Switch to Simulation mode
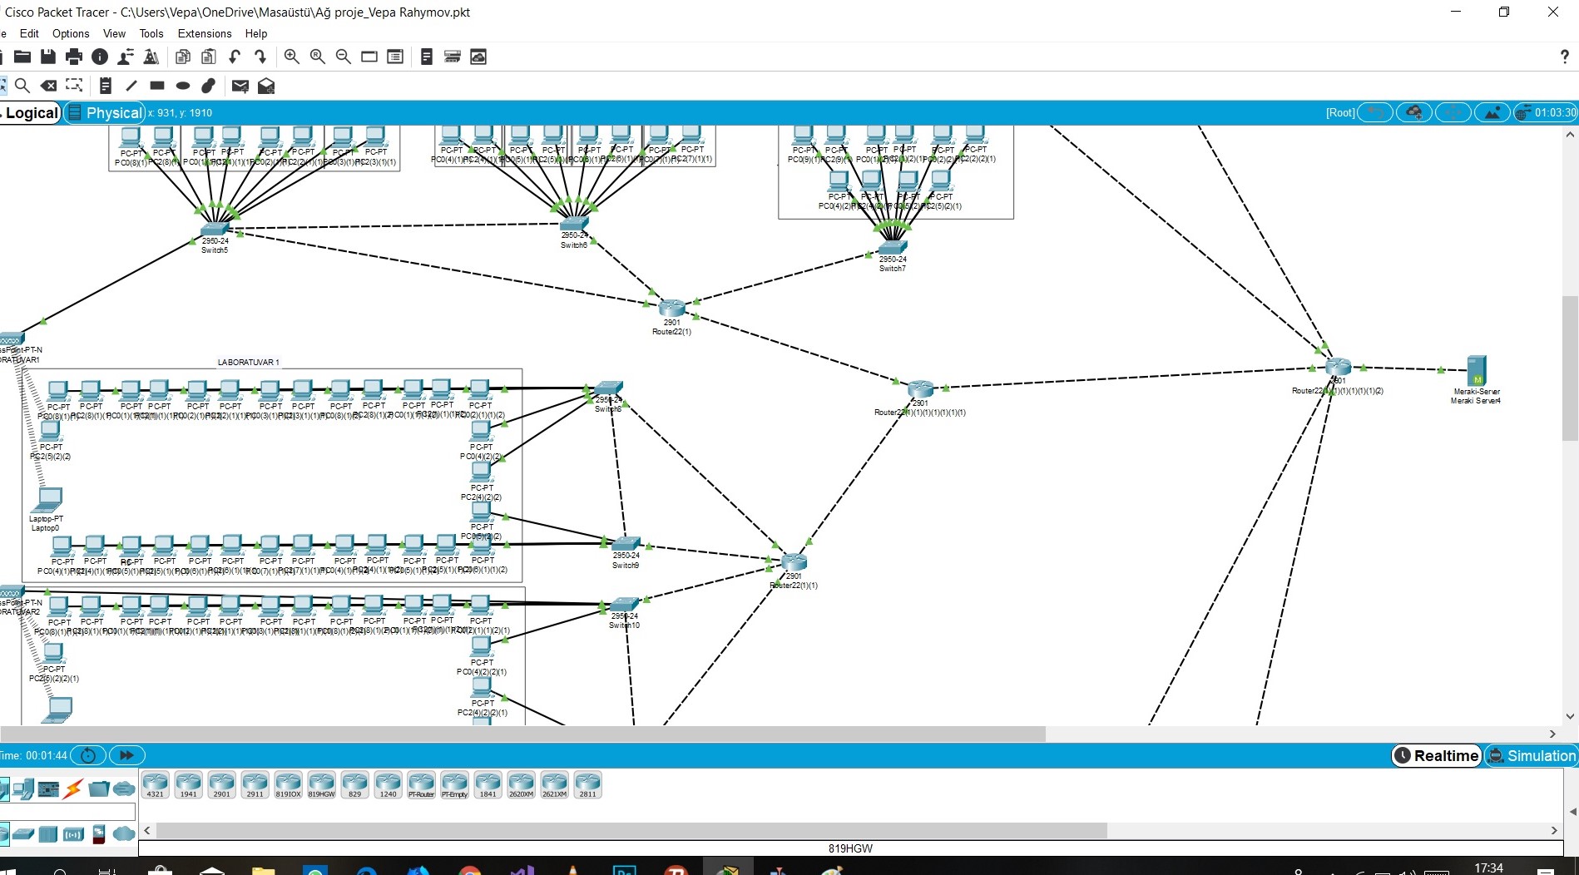This screenshot has width=1579, height=875. pos(1532,755)
